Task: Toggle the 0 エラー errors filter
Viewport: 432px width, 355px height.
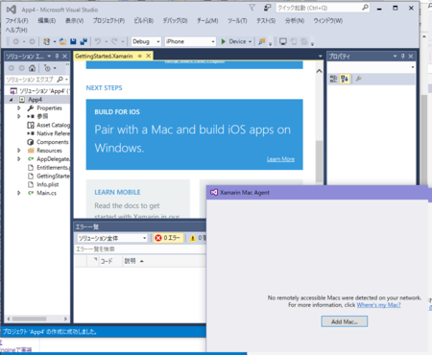Action: coord(168,238)
